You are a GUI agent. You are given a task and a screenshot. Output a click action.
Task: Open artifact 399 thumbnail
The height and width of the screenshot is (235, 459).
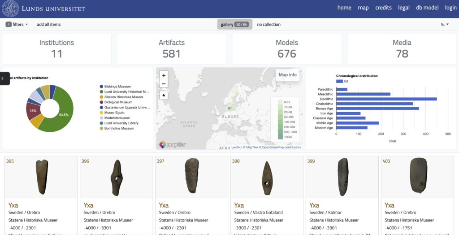coord(342,177)
